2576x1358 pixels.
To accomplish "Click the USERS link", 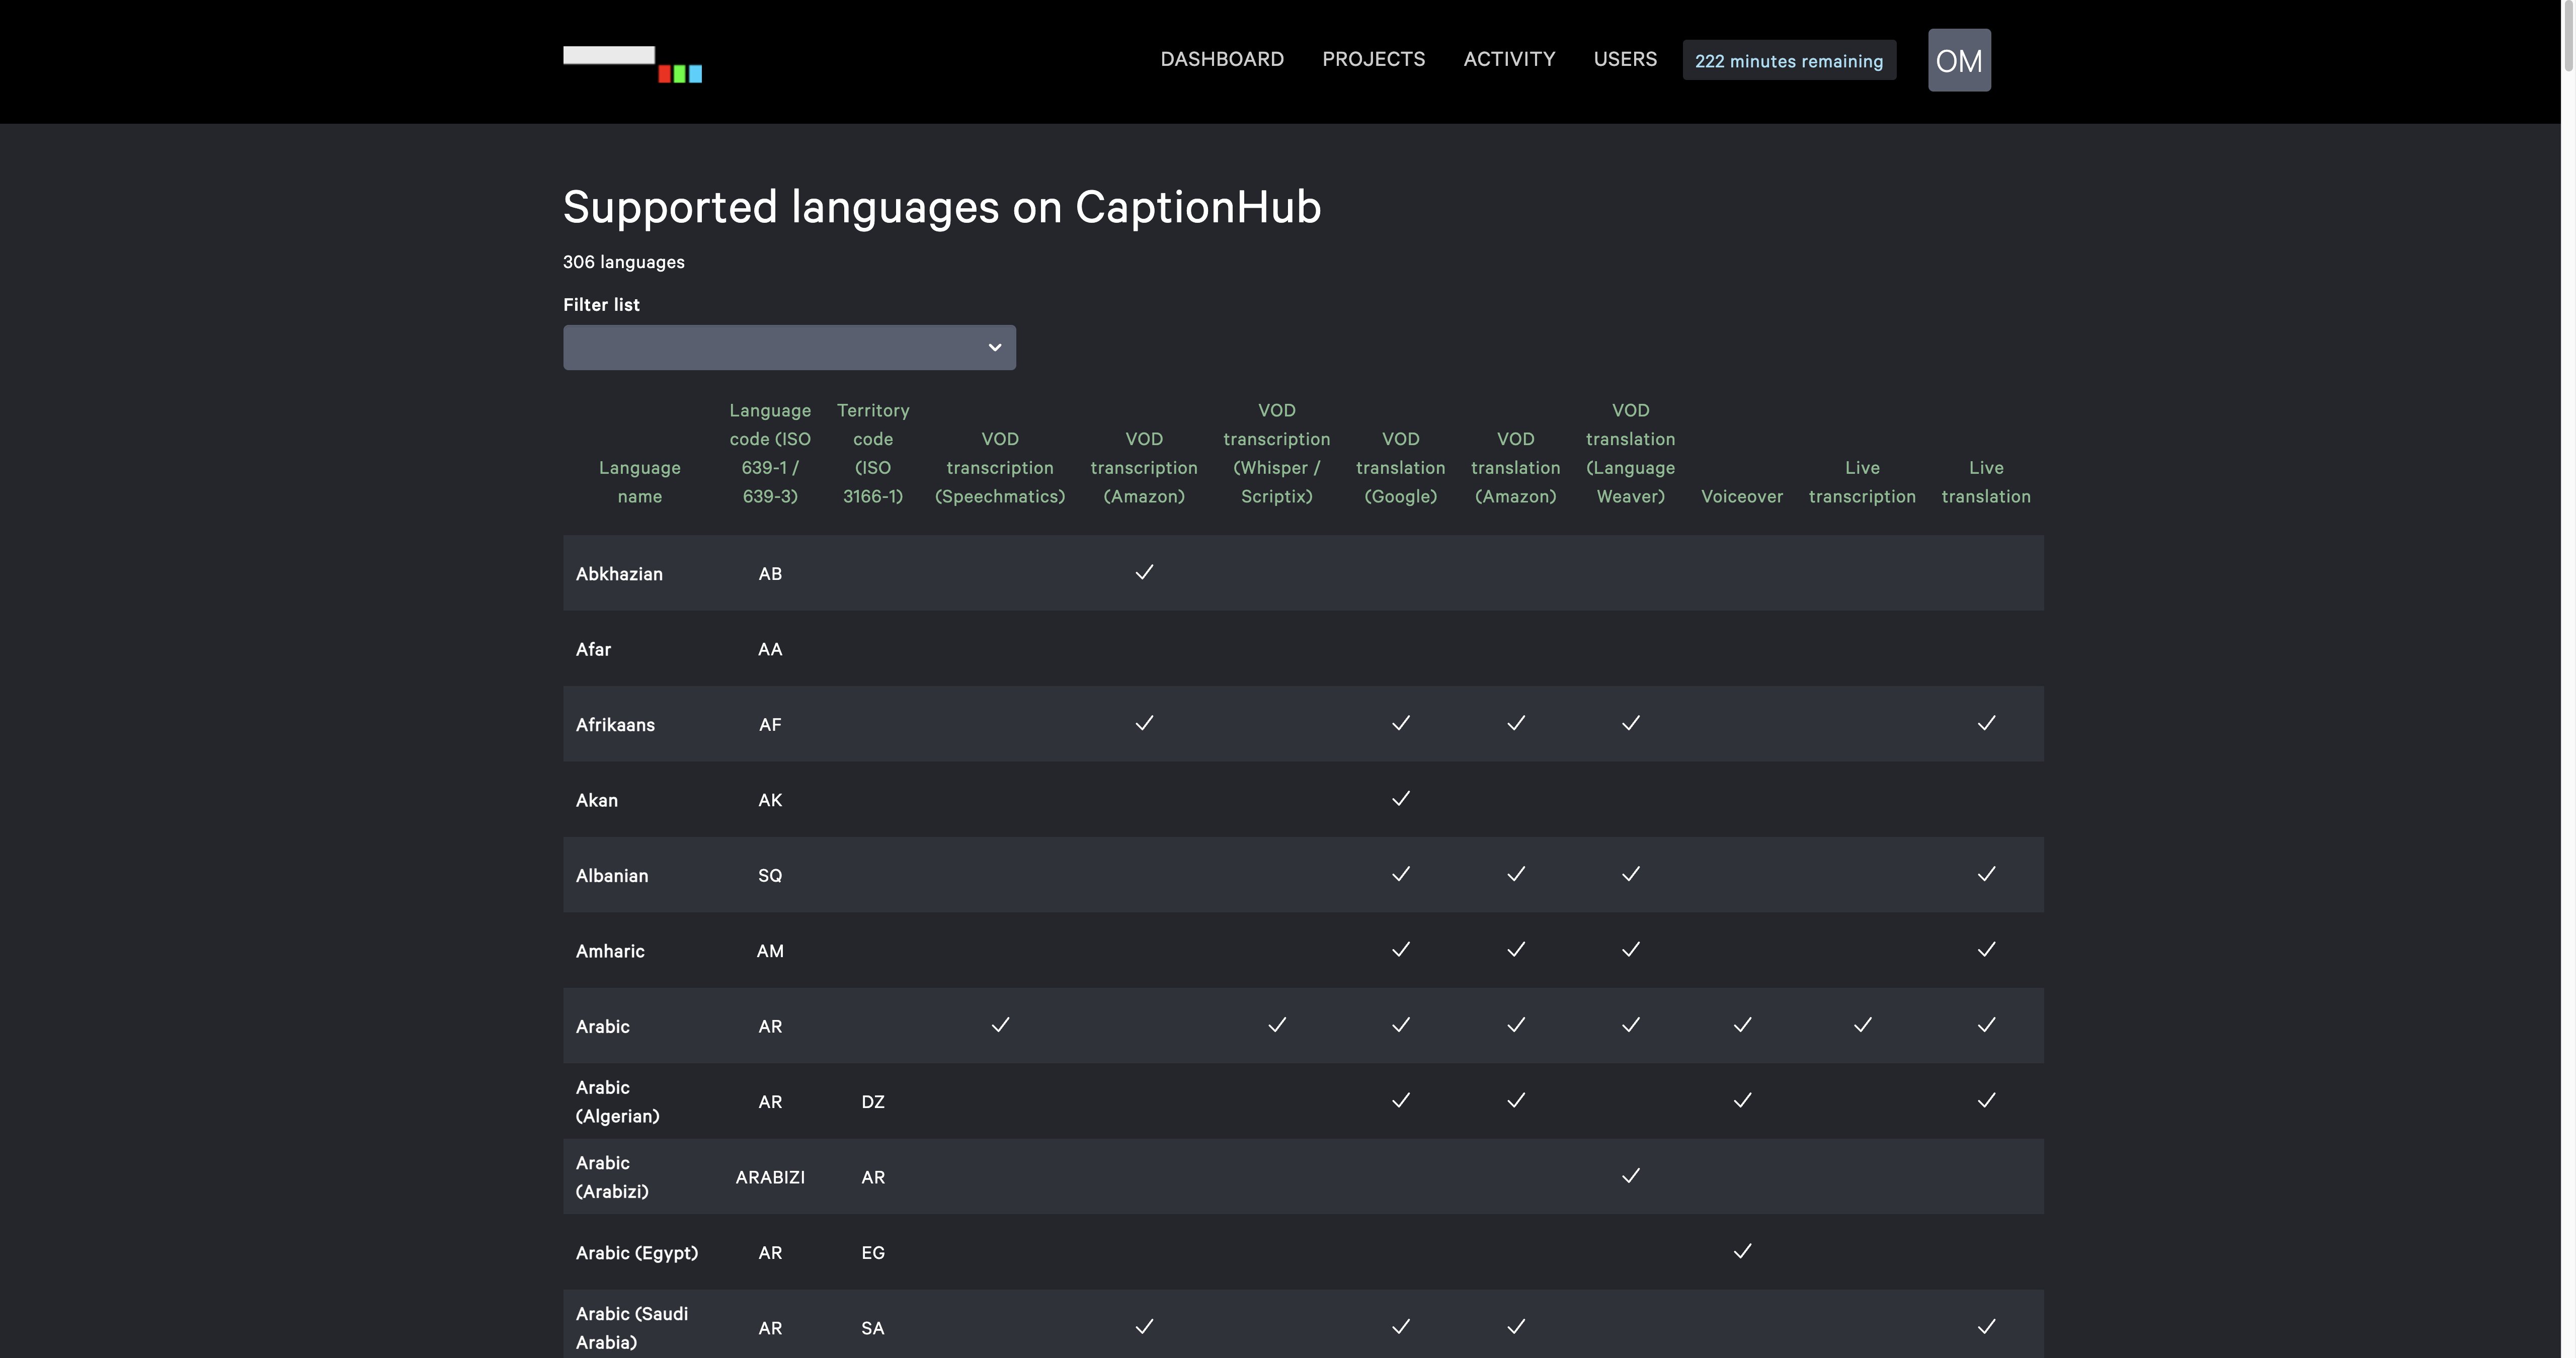I will pos(1625,59).
